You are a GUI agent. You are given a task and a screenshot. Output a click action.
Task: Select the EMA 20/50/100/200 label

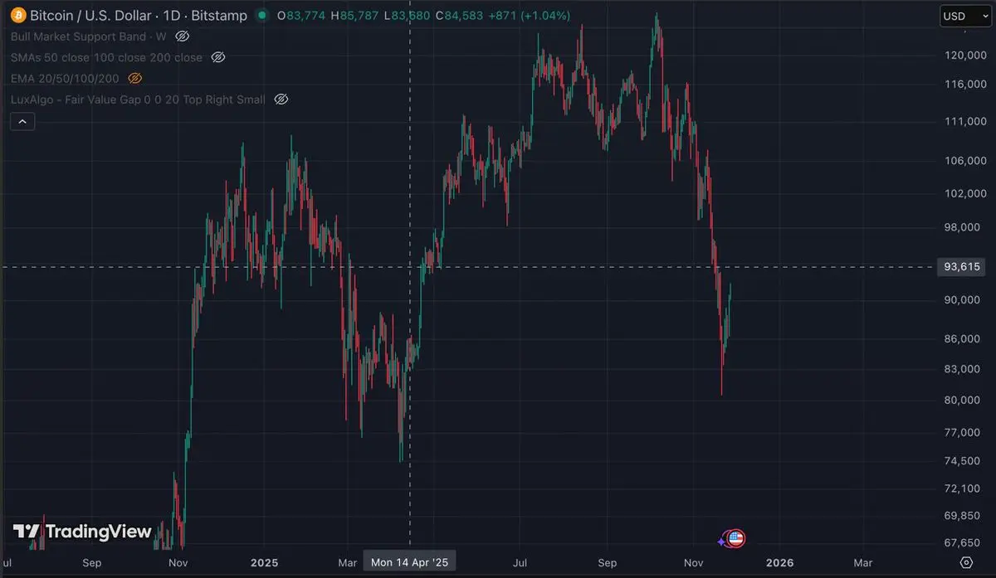(x=65, y=78)
